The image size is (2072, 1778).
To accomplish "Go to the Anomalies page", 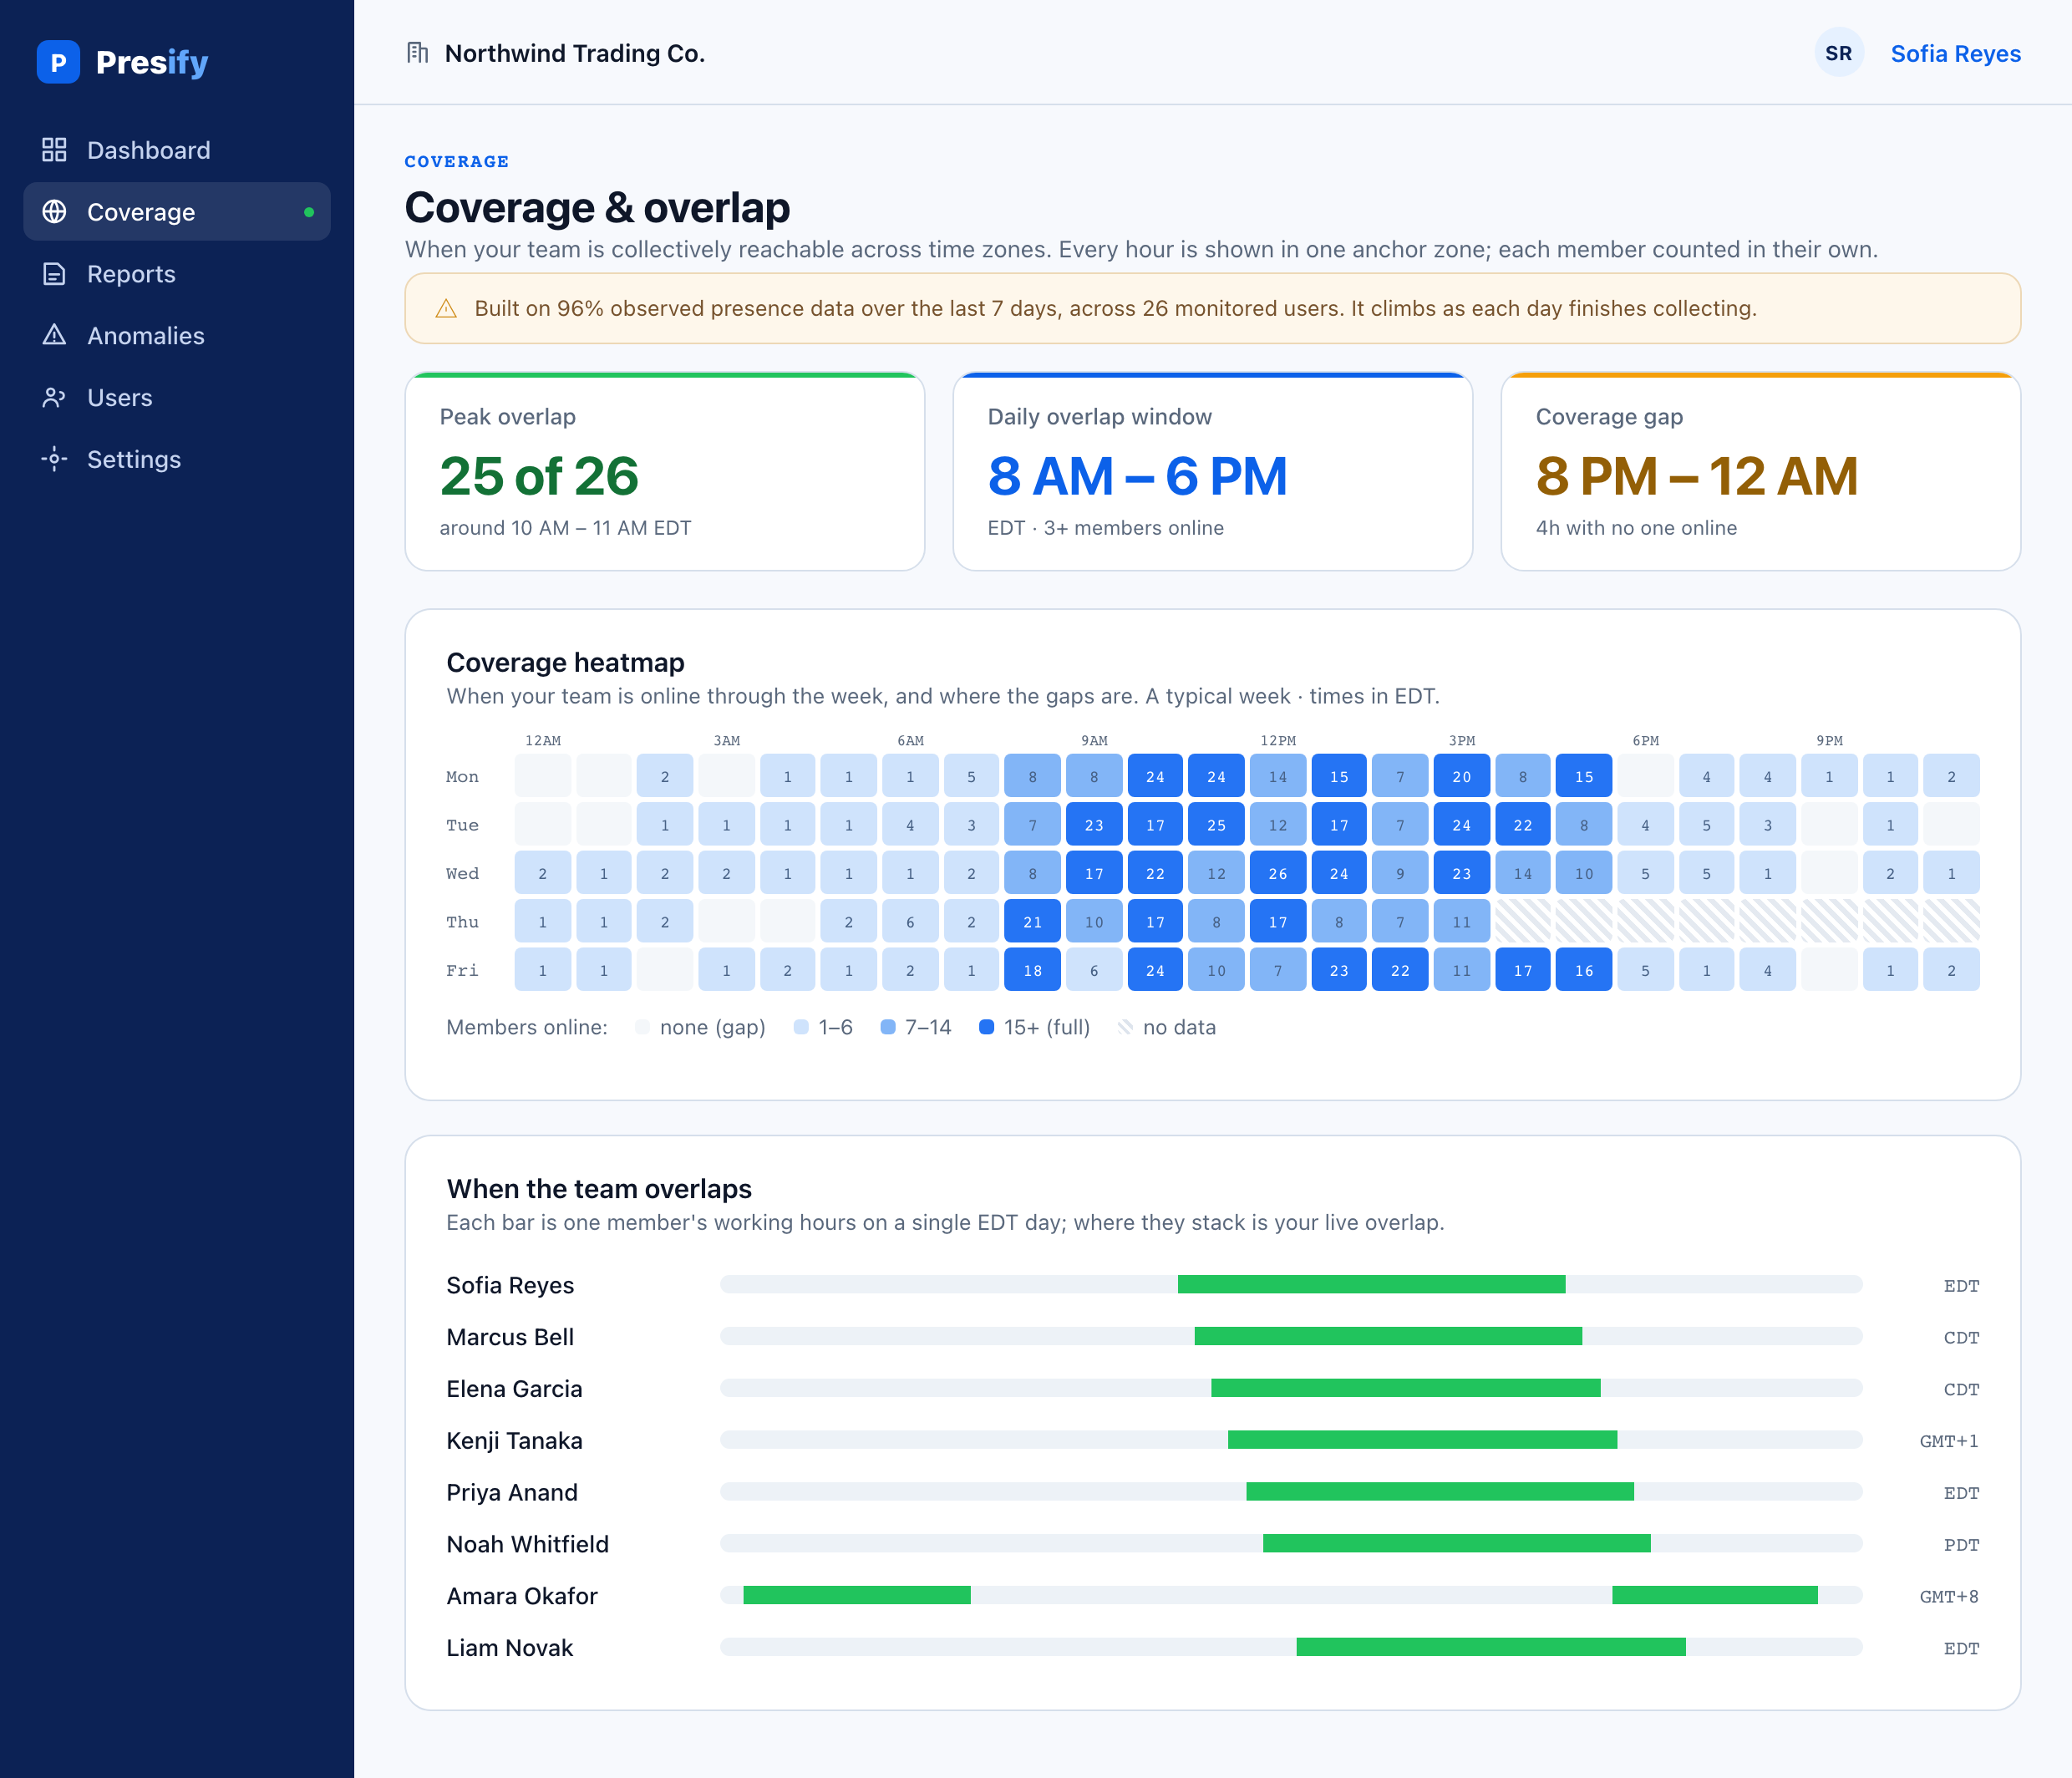I will click(177, 335).
